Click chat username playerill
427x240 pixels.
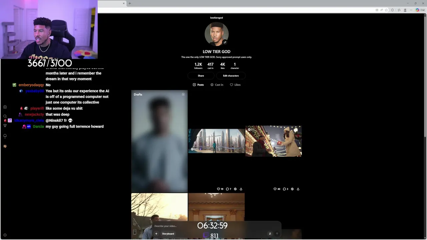tap(37, 108)
